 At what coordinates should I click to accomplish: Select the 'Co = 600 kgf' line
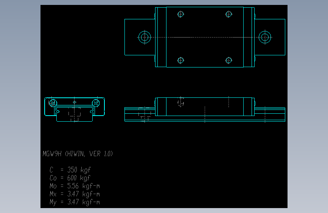[70, 178]
